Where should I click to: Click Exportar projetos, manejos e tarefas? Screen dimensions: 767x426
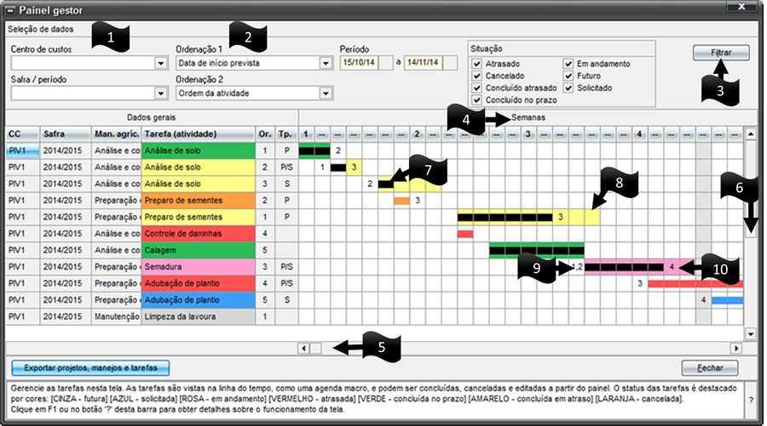point(90,368)
